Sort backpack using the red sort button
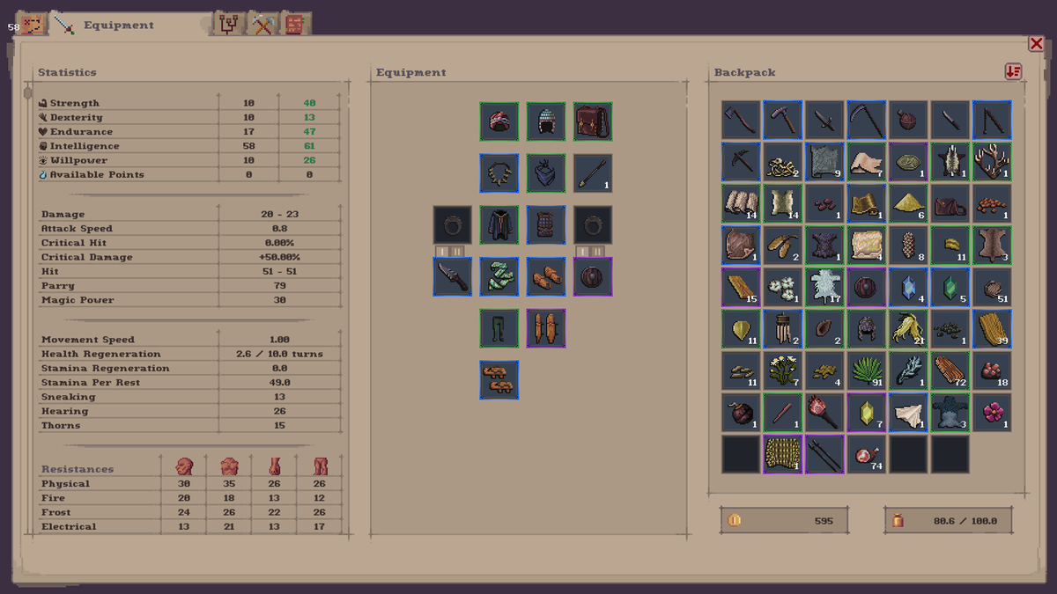The image size is (1057, 594). (1013, 71)
